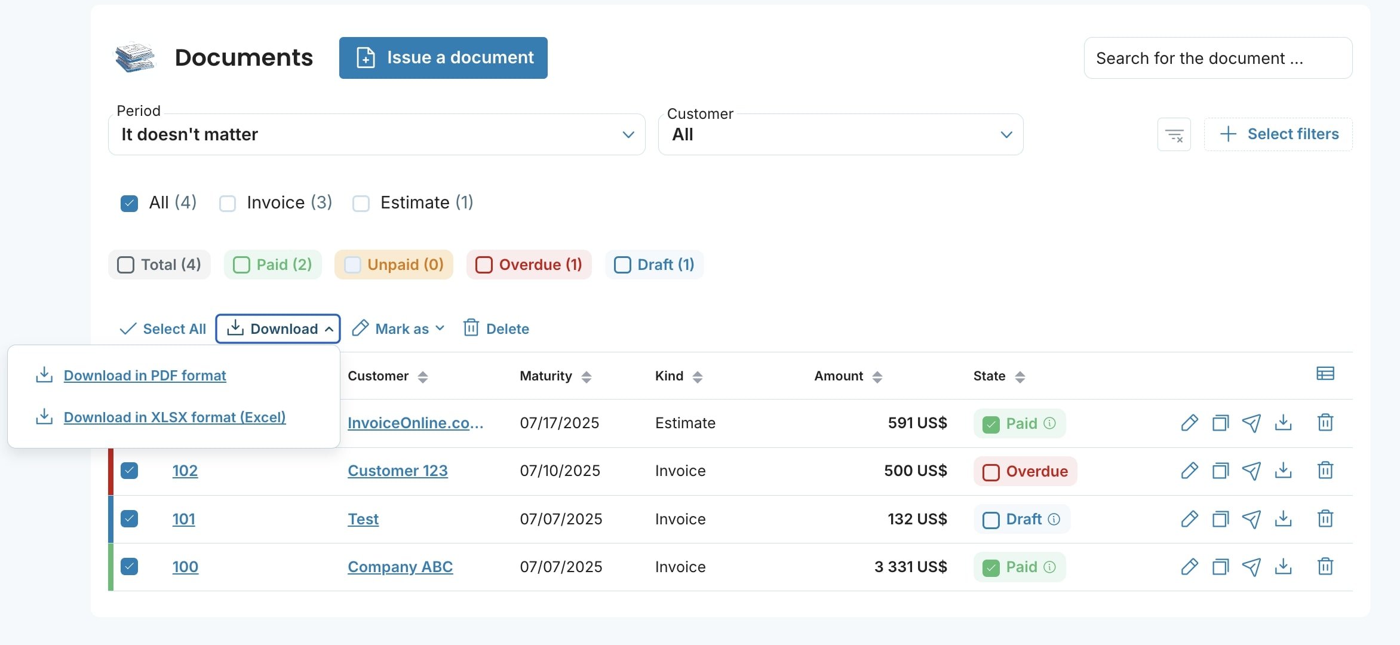
Task: Click the Issue a document button
Action: [x=443, y=58]
